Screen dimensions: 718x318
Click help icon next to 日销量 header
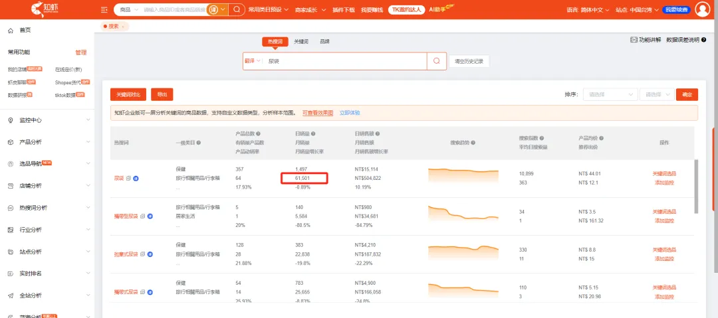pos(313,134)
